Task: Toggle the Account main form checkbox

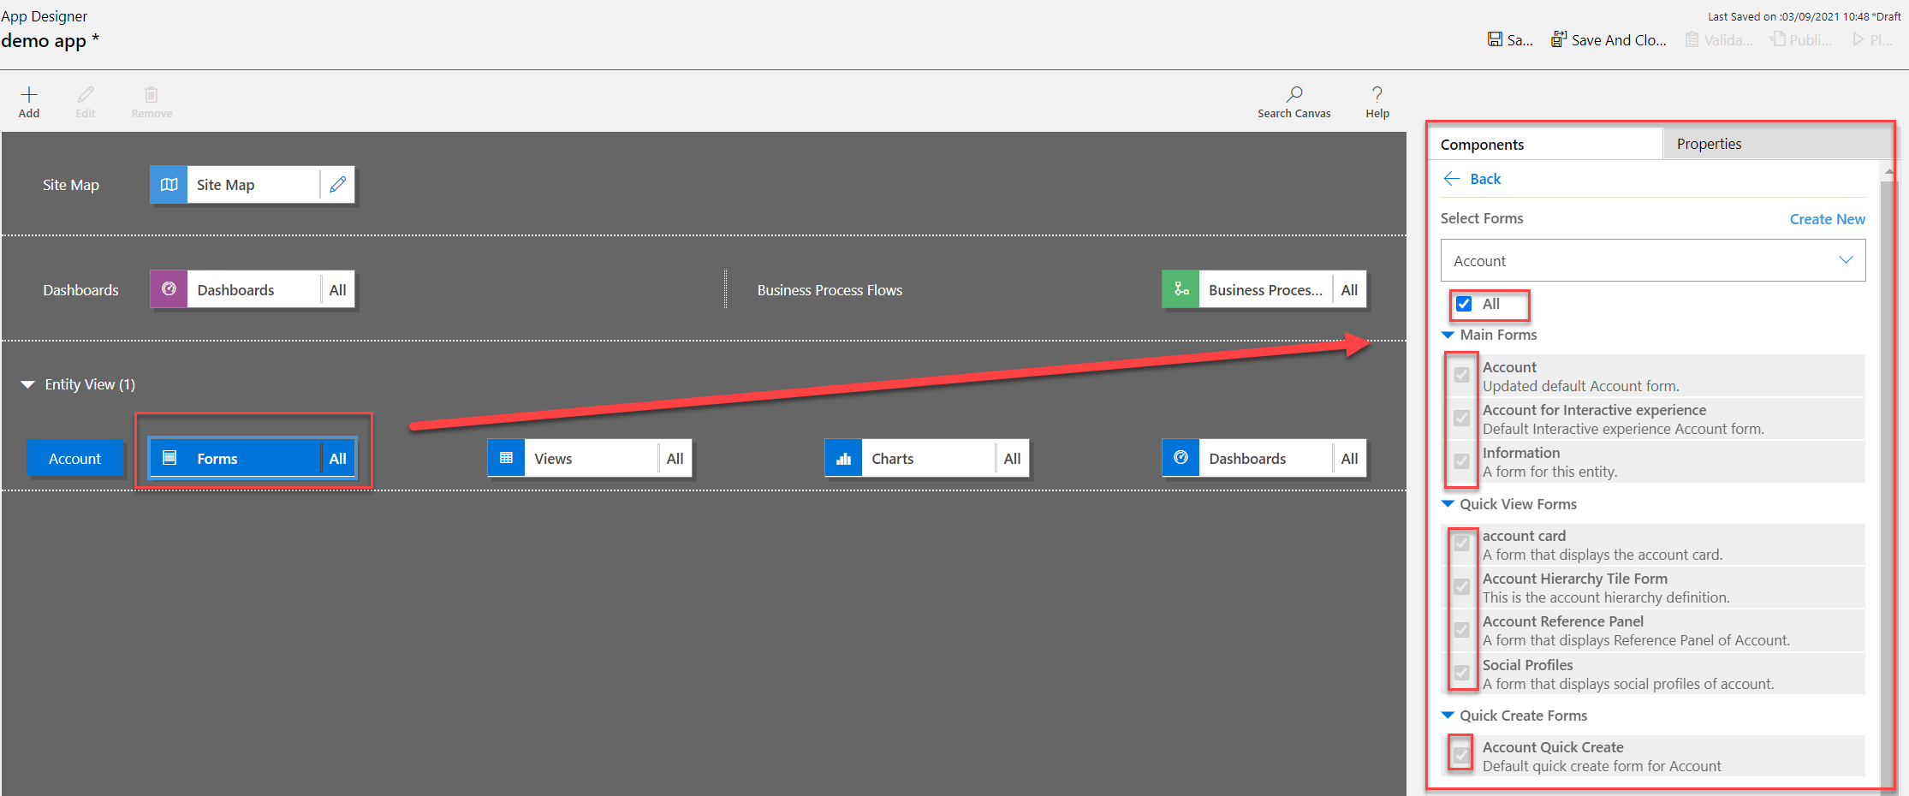Action: coord(1460,374)
